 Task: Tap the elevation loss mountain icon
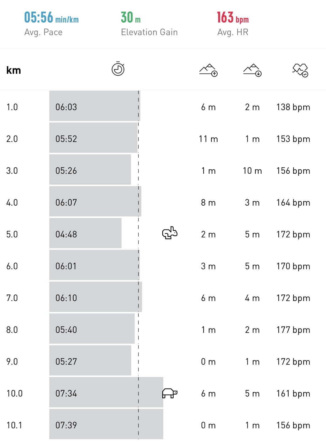(x=252, y=70)
